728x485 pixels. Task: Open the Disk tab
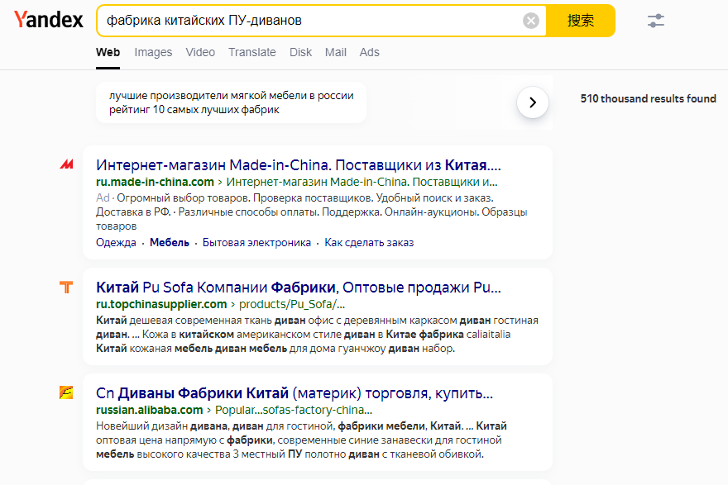pos(300,52)
